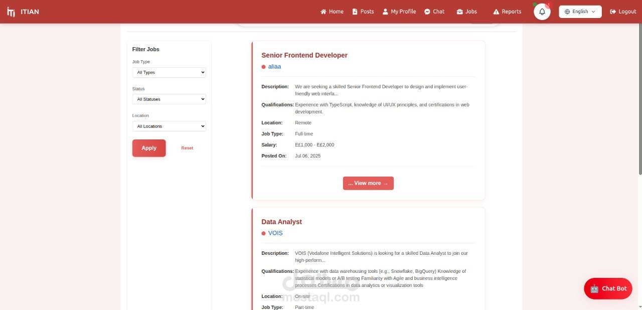Open the Chat Bot button
The height and width of the screenshot is (310, 642).
click(608, 288)
